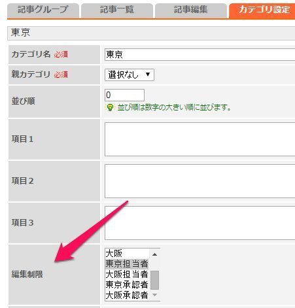Viewport: 295px width, 308px height.
Task: Click the 編集制限 list scrollbar thumb
Action: pyautogui.click(x=154, y=280)
